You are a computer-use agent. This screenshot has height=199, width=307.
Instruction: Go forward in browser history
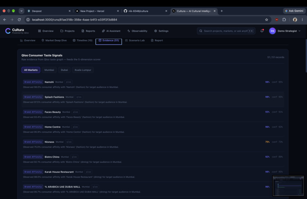click(12, 19)
